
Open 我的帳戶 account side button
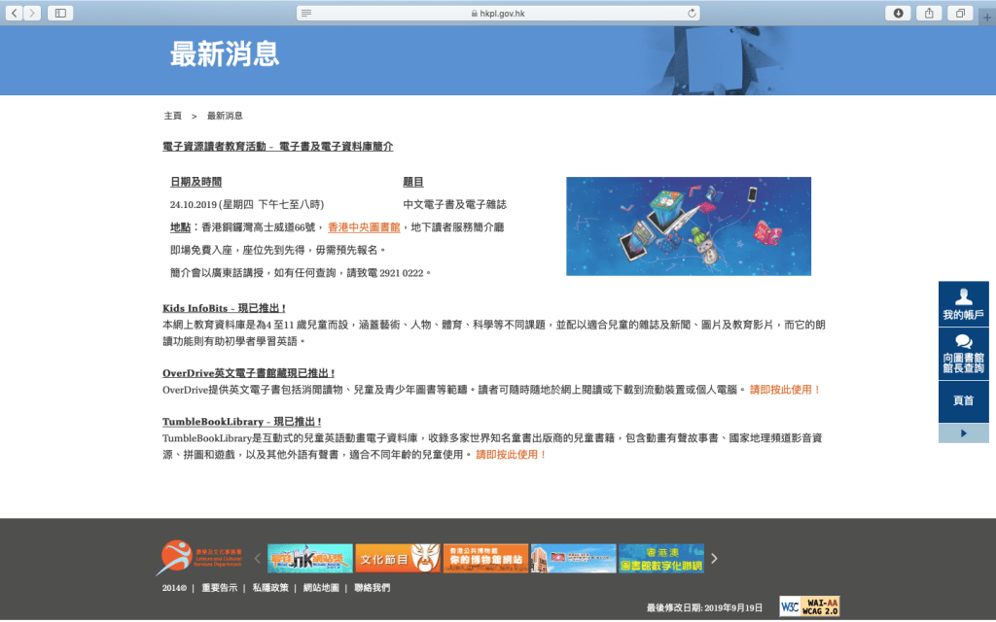pos(963,304)
